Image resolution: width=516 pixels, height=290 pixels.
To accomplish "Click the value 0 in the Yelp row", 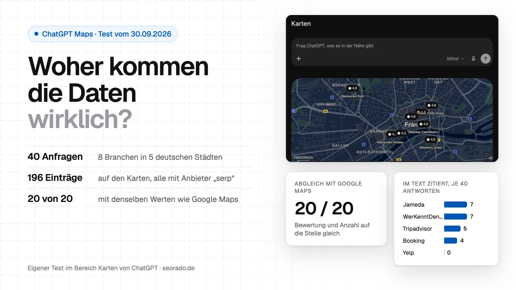I will click(449, 253).
